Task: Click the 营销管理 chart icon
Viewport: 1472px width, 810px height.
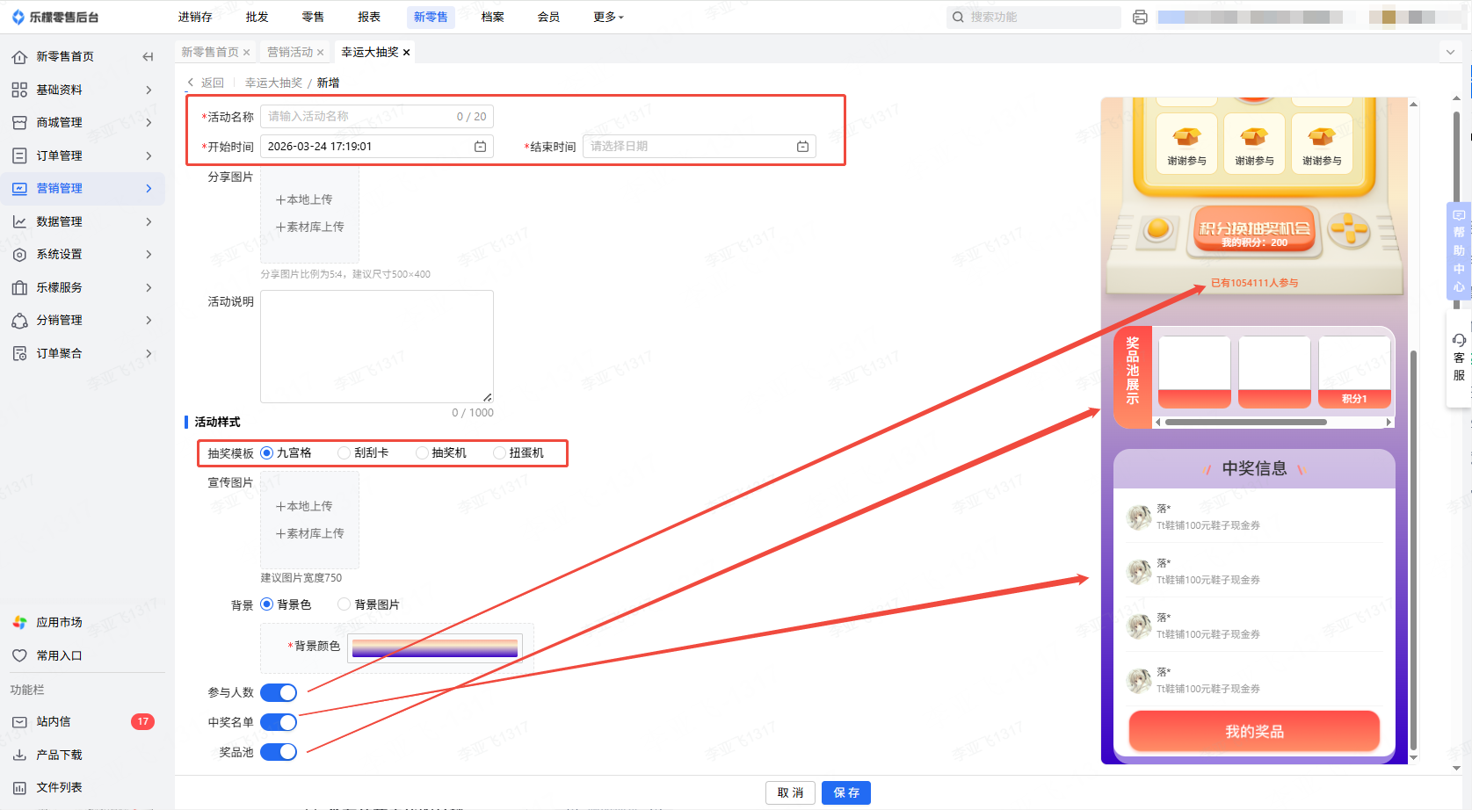Action: [19, 188]
